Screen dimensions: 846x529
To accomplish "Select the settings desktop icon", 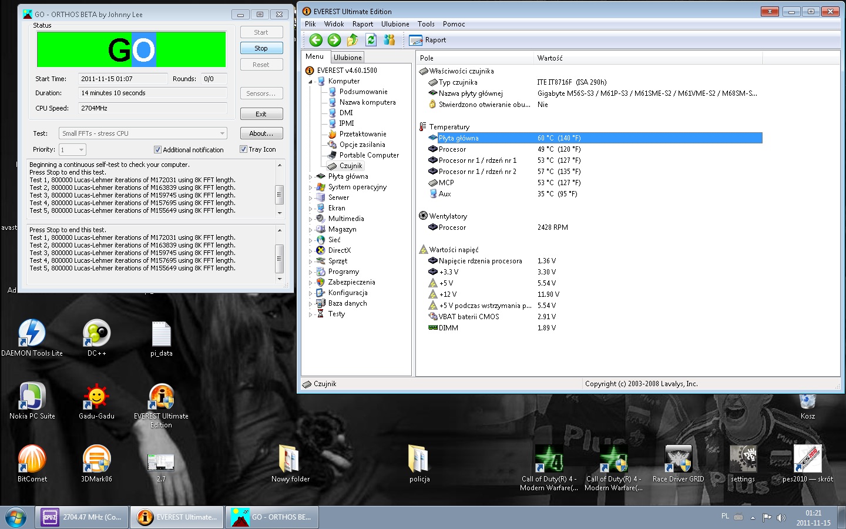I will pyautogui.click(x=743, y=464).
